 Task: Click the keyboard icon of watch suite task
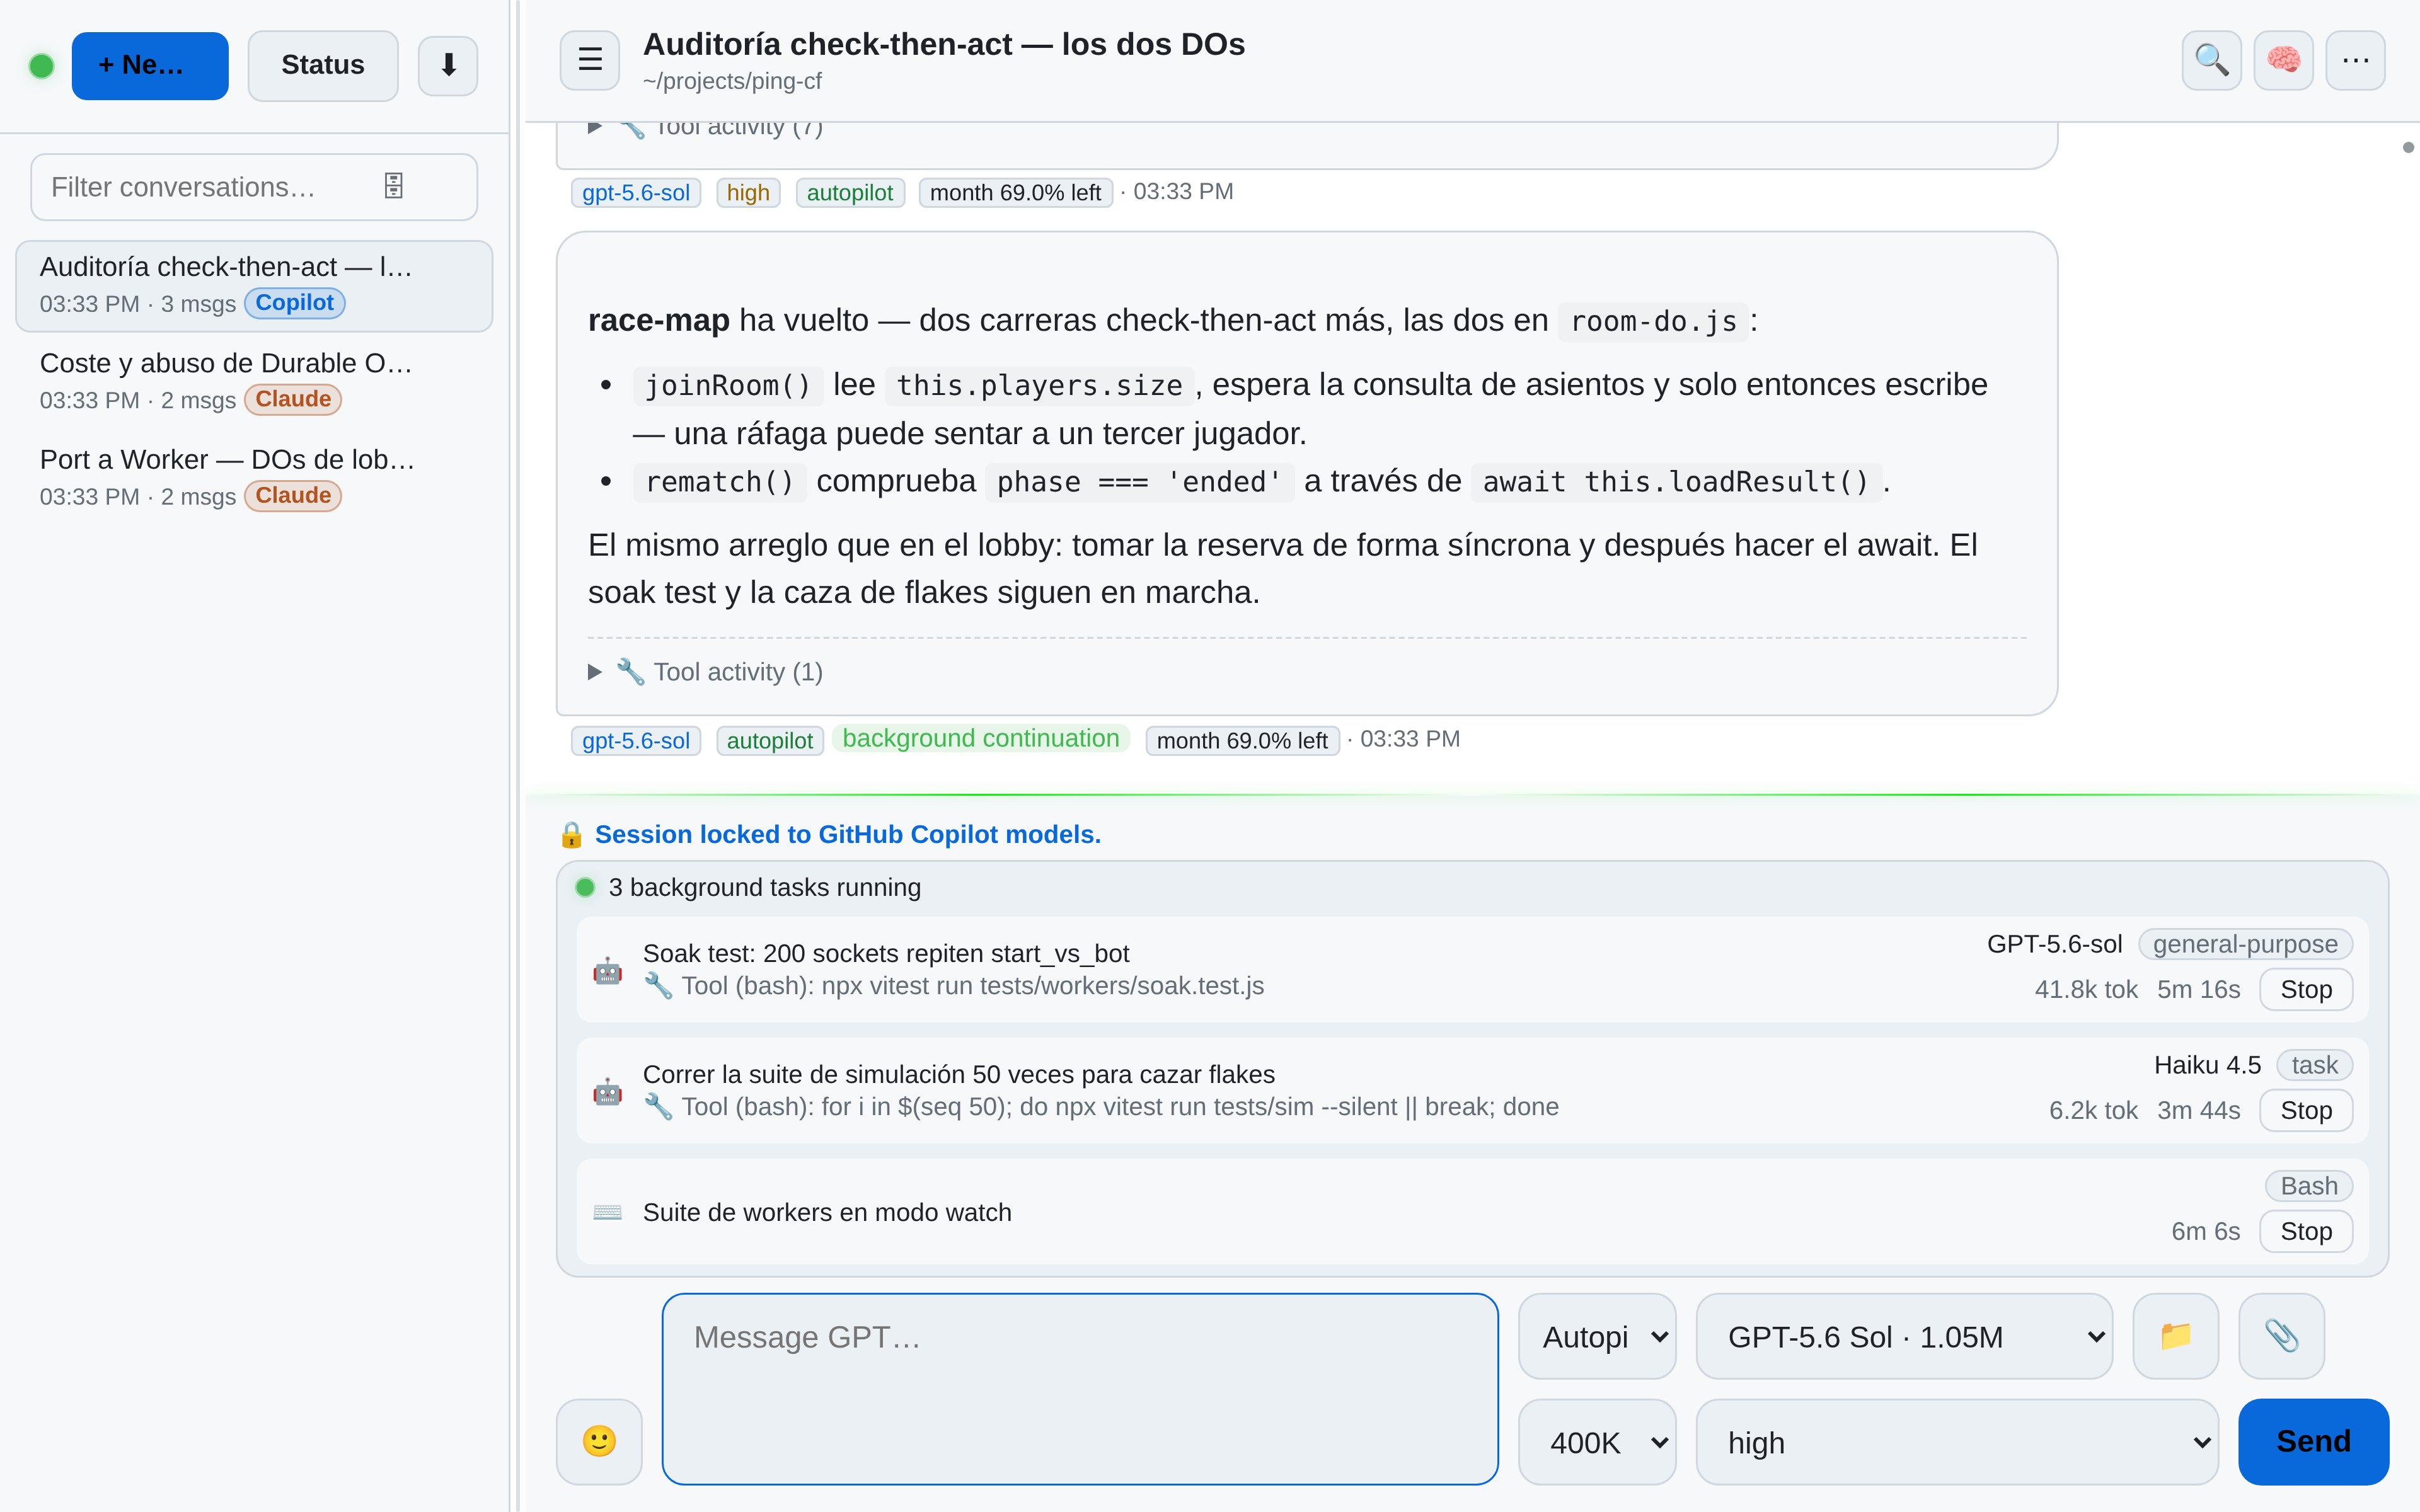point(607,1212)
